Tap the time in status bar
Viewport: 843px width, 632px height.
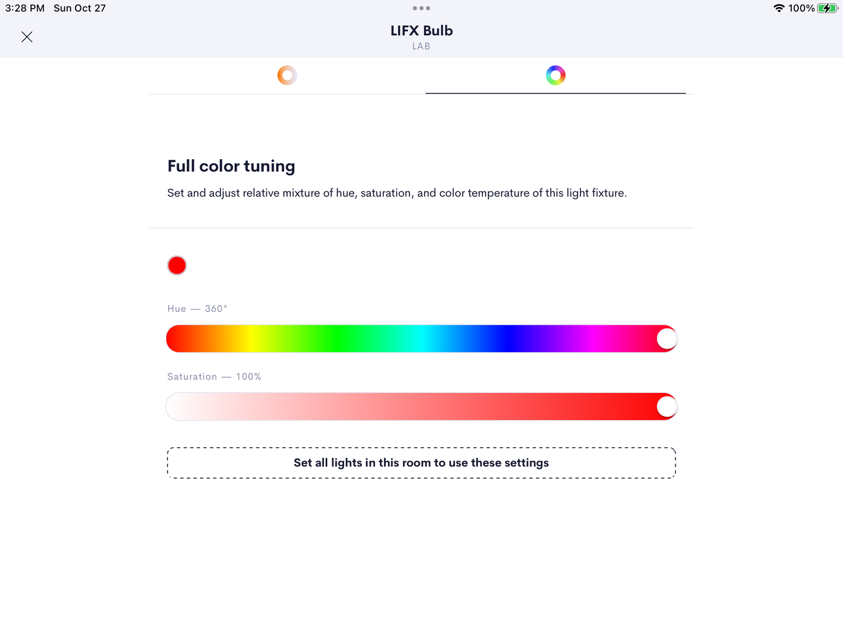coord(25,8)
